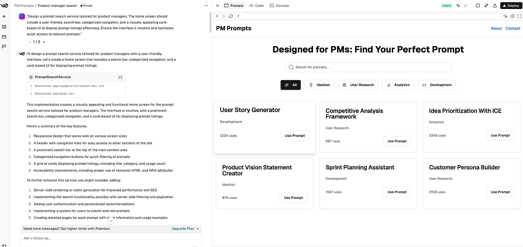Click the Deploy button
Screen dimensions: 523x247
511,6
